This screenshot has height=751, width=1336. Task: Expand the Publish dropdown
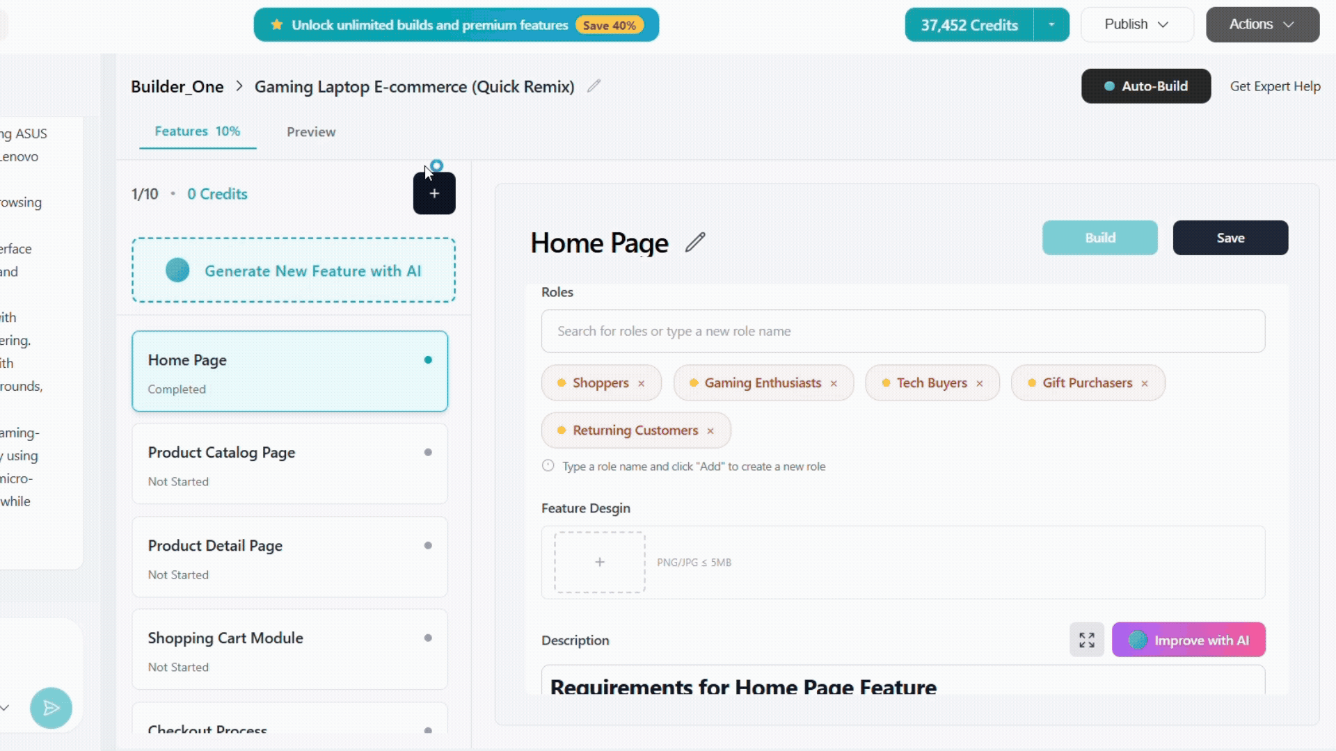click(1136, 24)
